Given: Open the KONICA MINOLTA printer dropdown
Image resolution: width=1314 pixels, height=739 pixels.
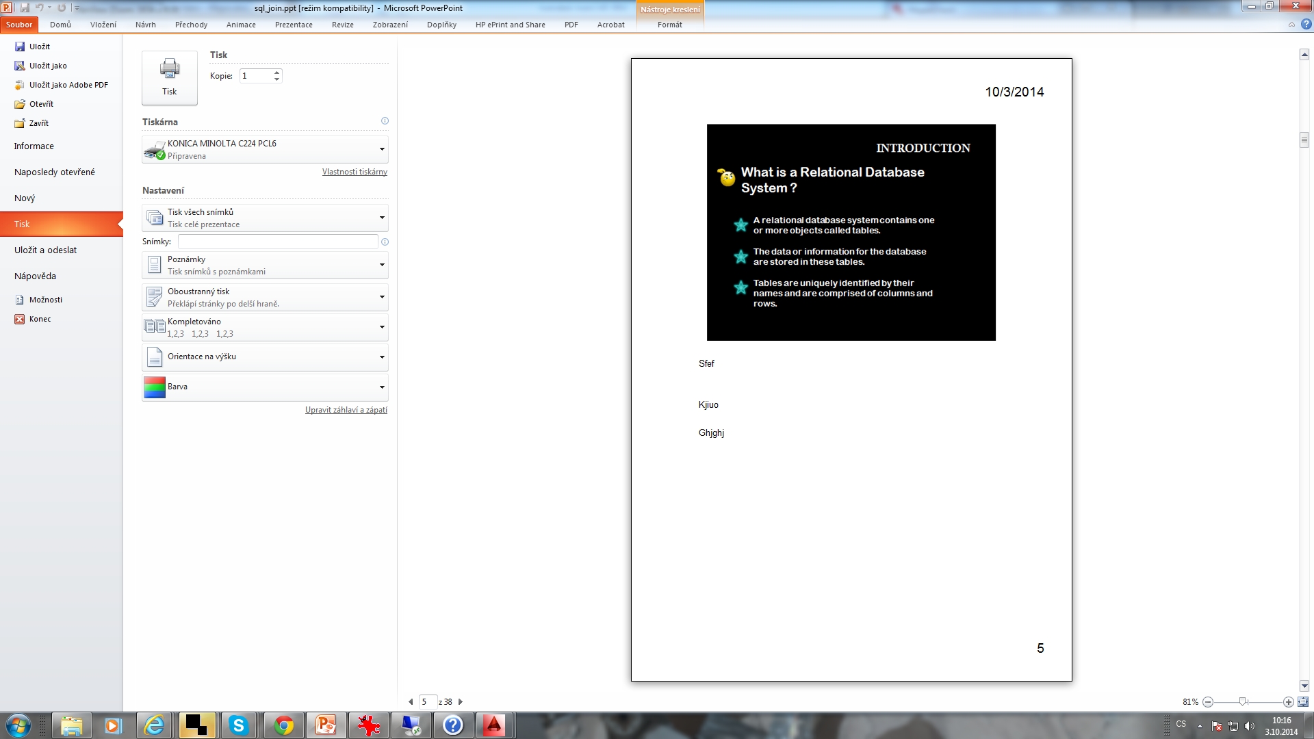Looking at the screenshot, I should (x=265, y=149).
